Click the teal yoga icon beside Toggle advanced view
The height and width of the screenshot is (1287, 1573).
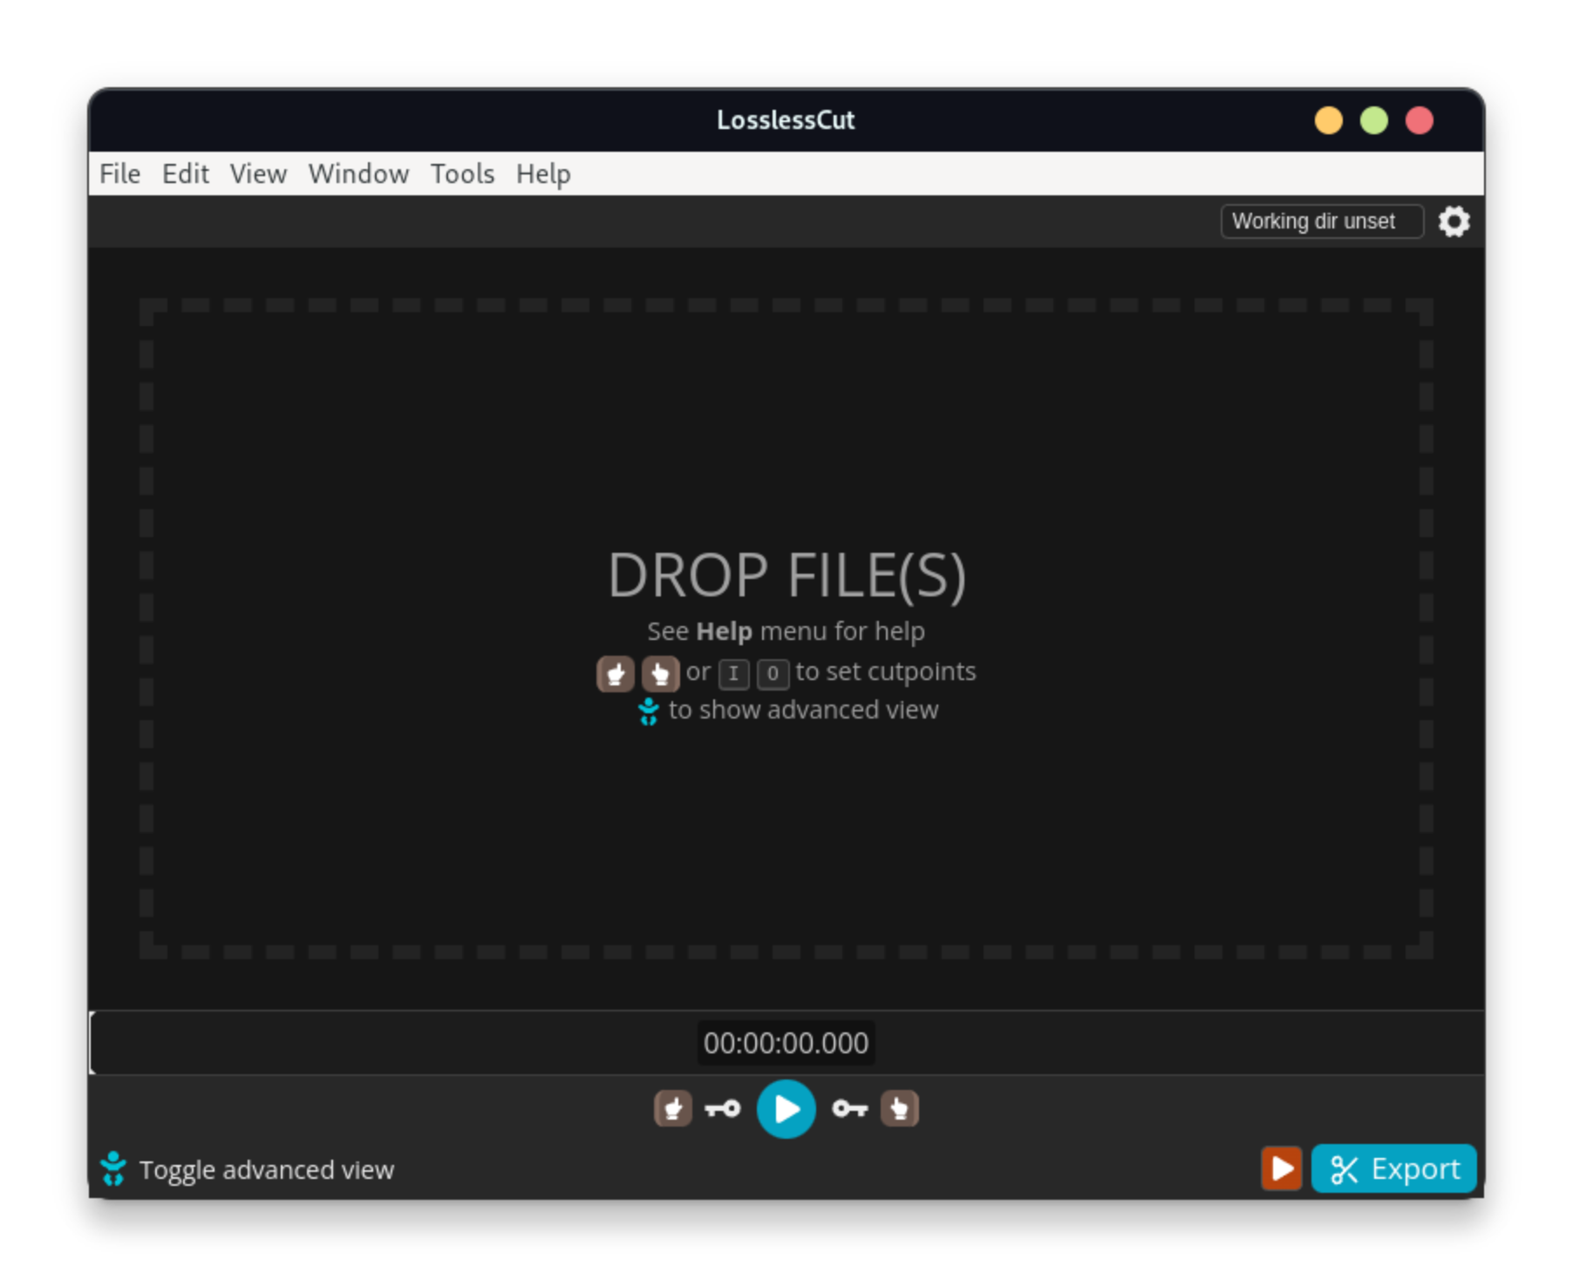(x=114, y=1168)
